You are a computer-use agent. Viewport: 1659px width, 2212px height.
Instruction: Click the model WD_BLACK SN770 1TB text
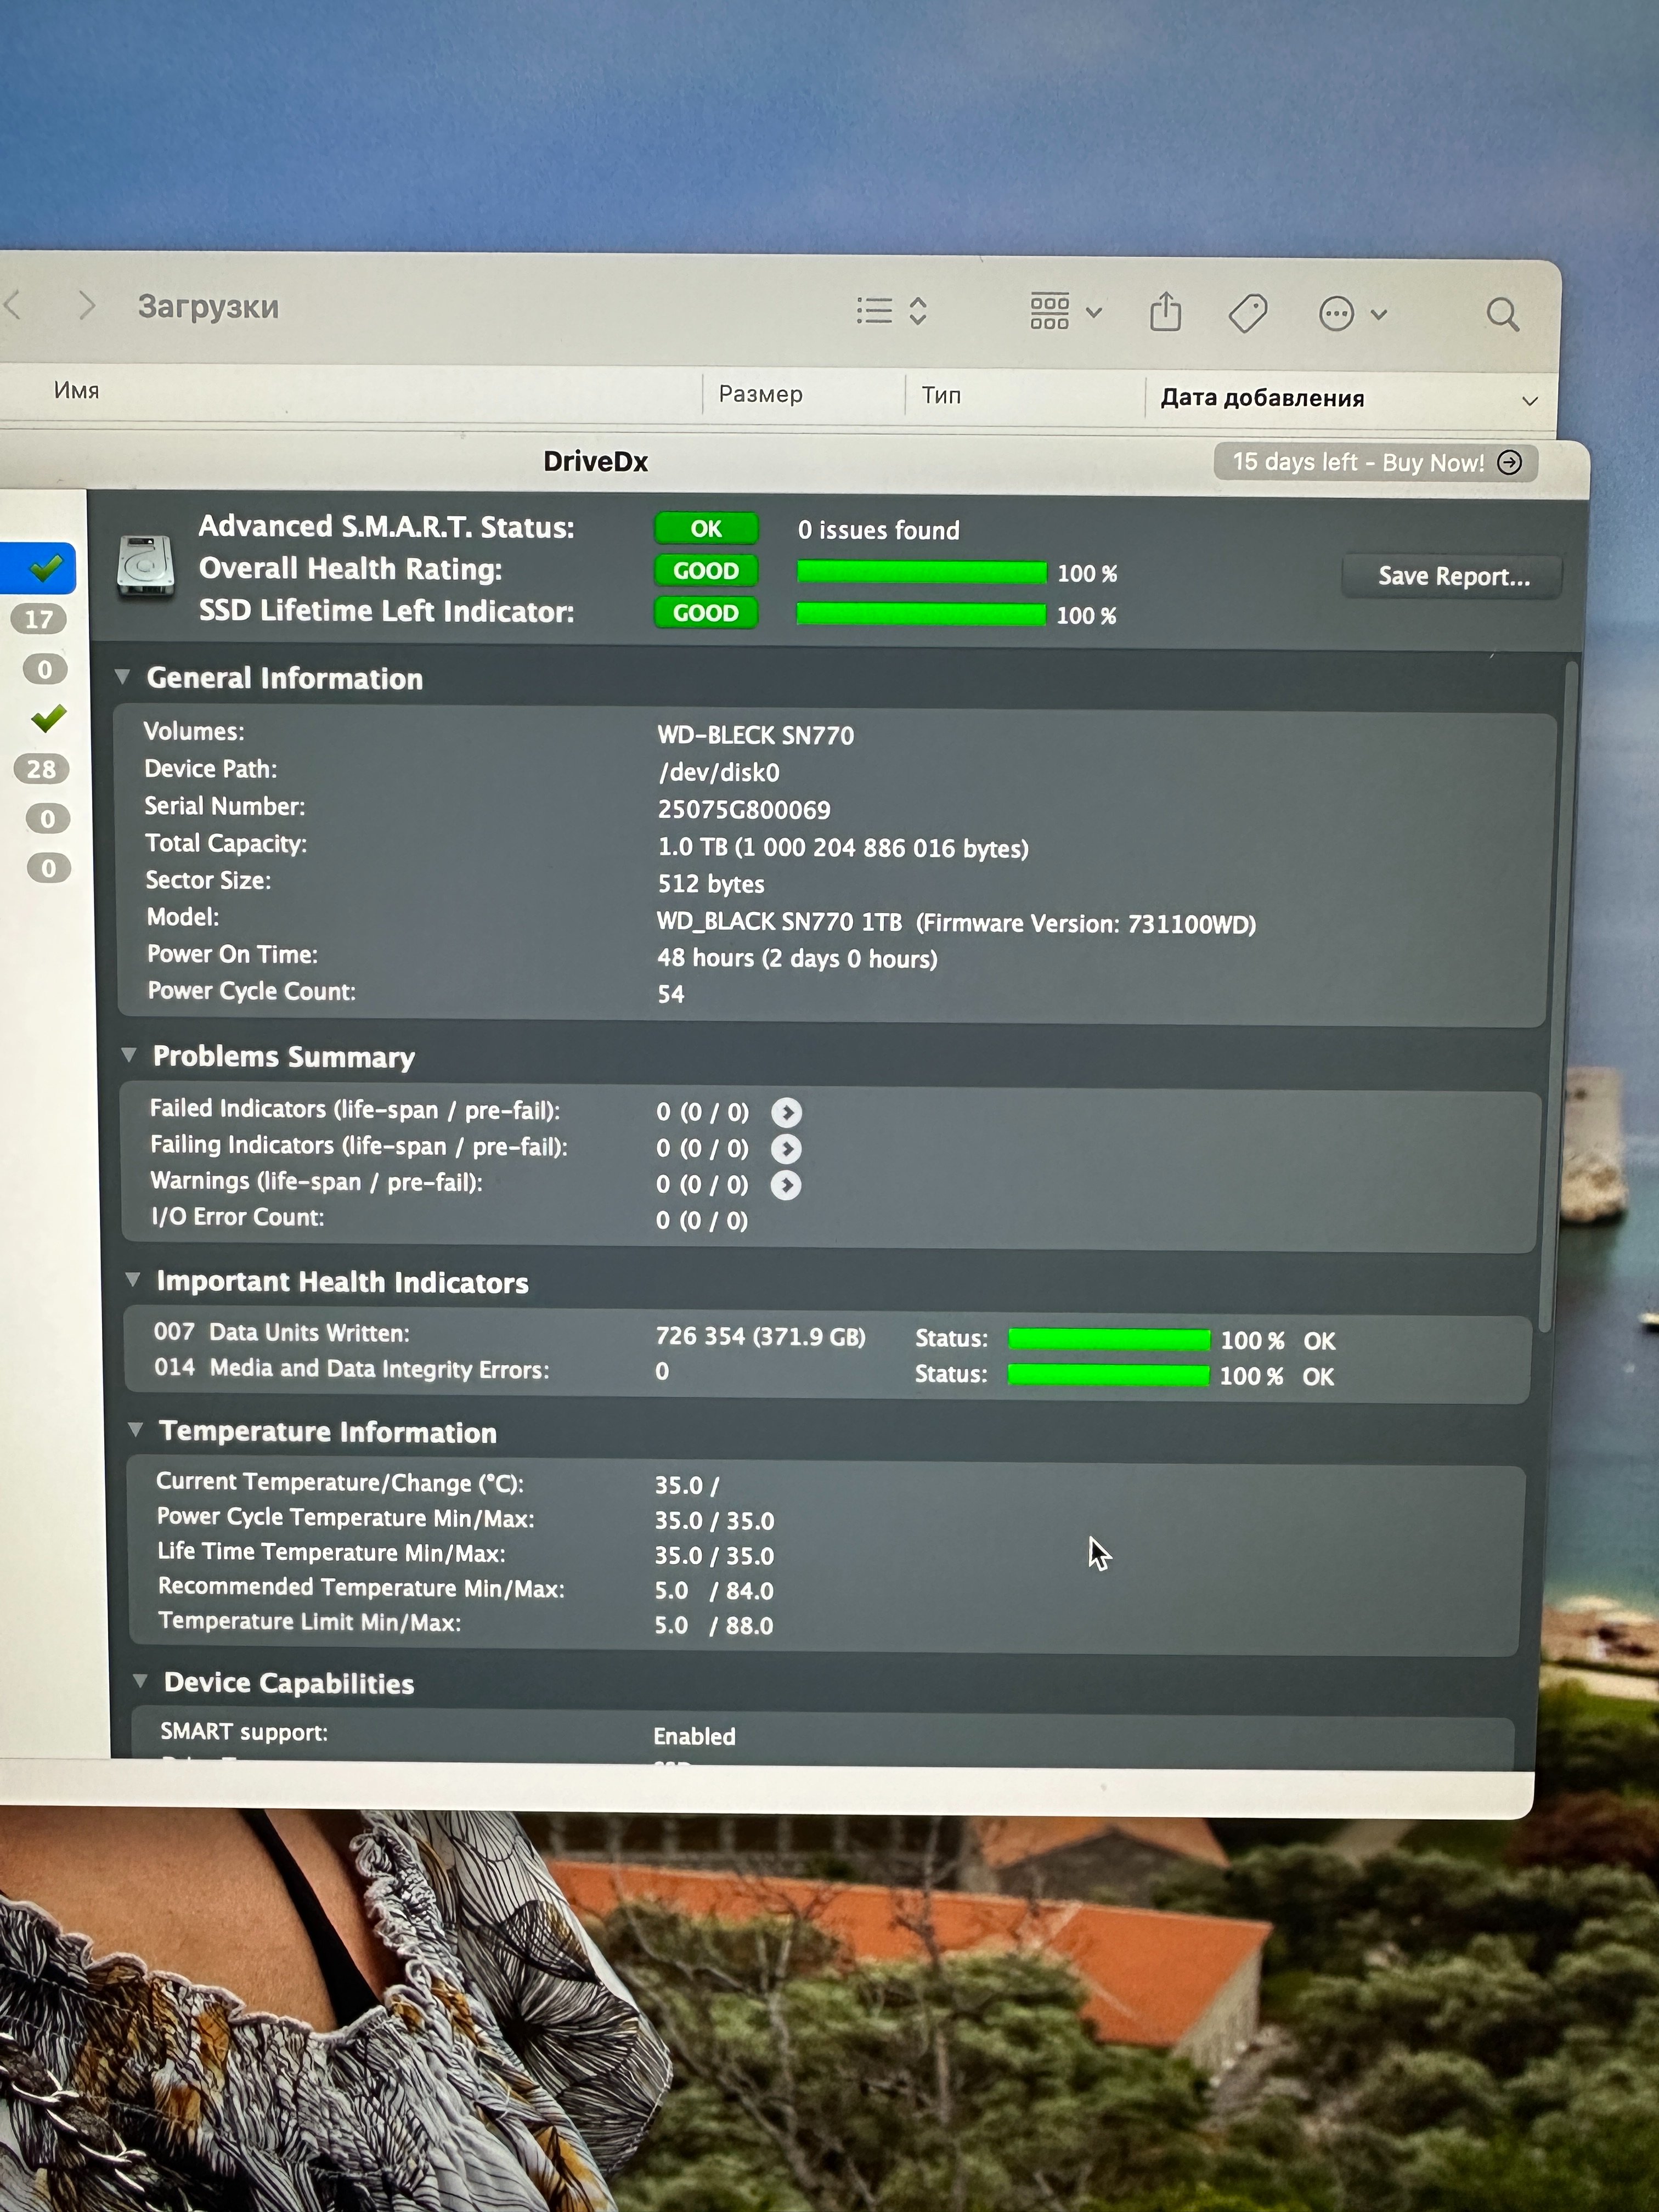pos(779,922)
